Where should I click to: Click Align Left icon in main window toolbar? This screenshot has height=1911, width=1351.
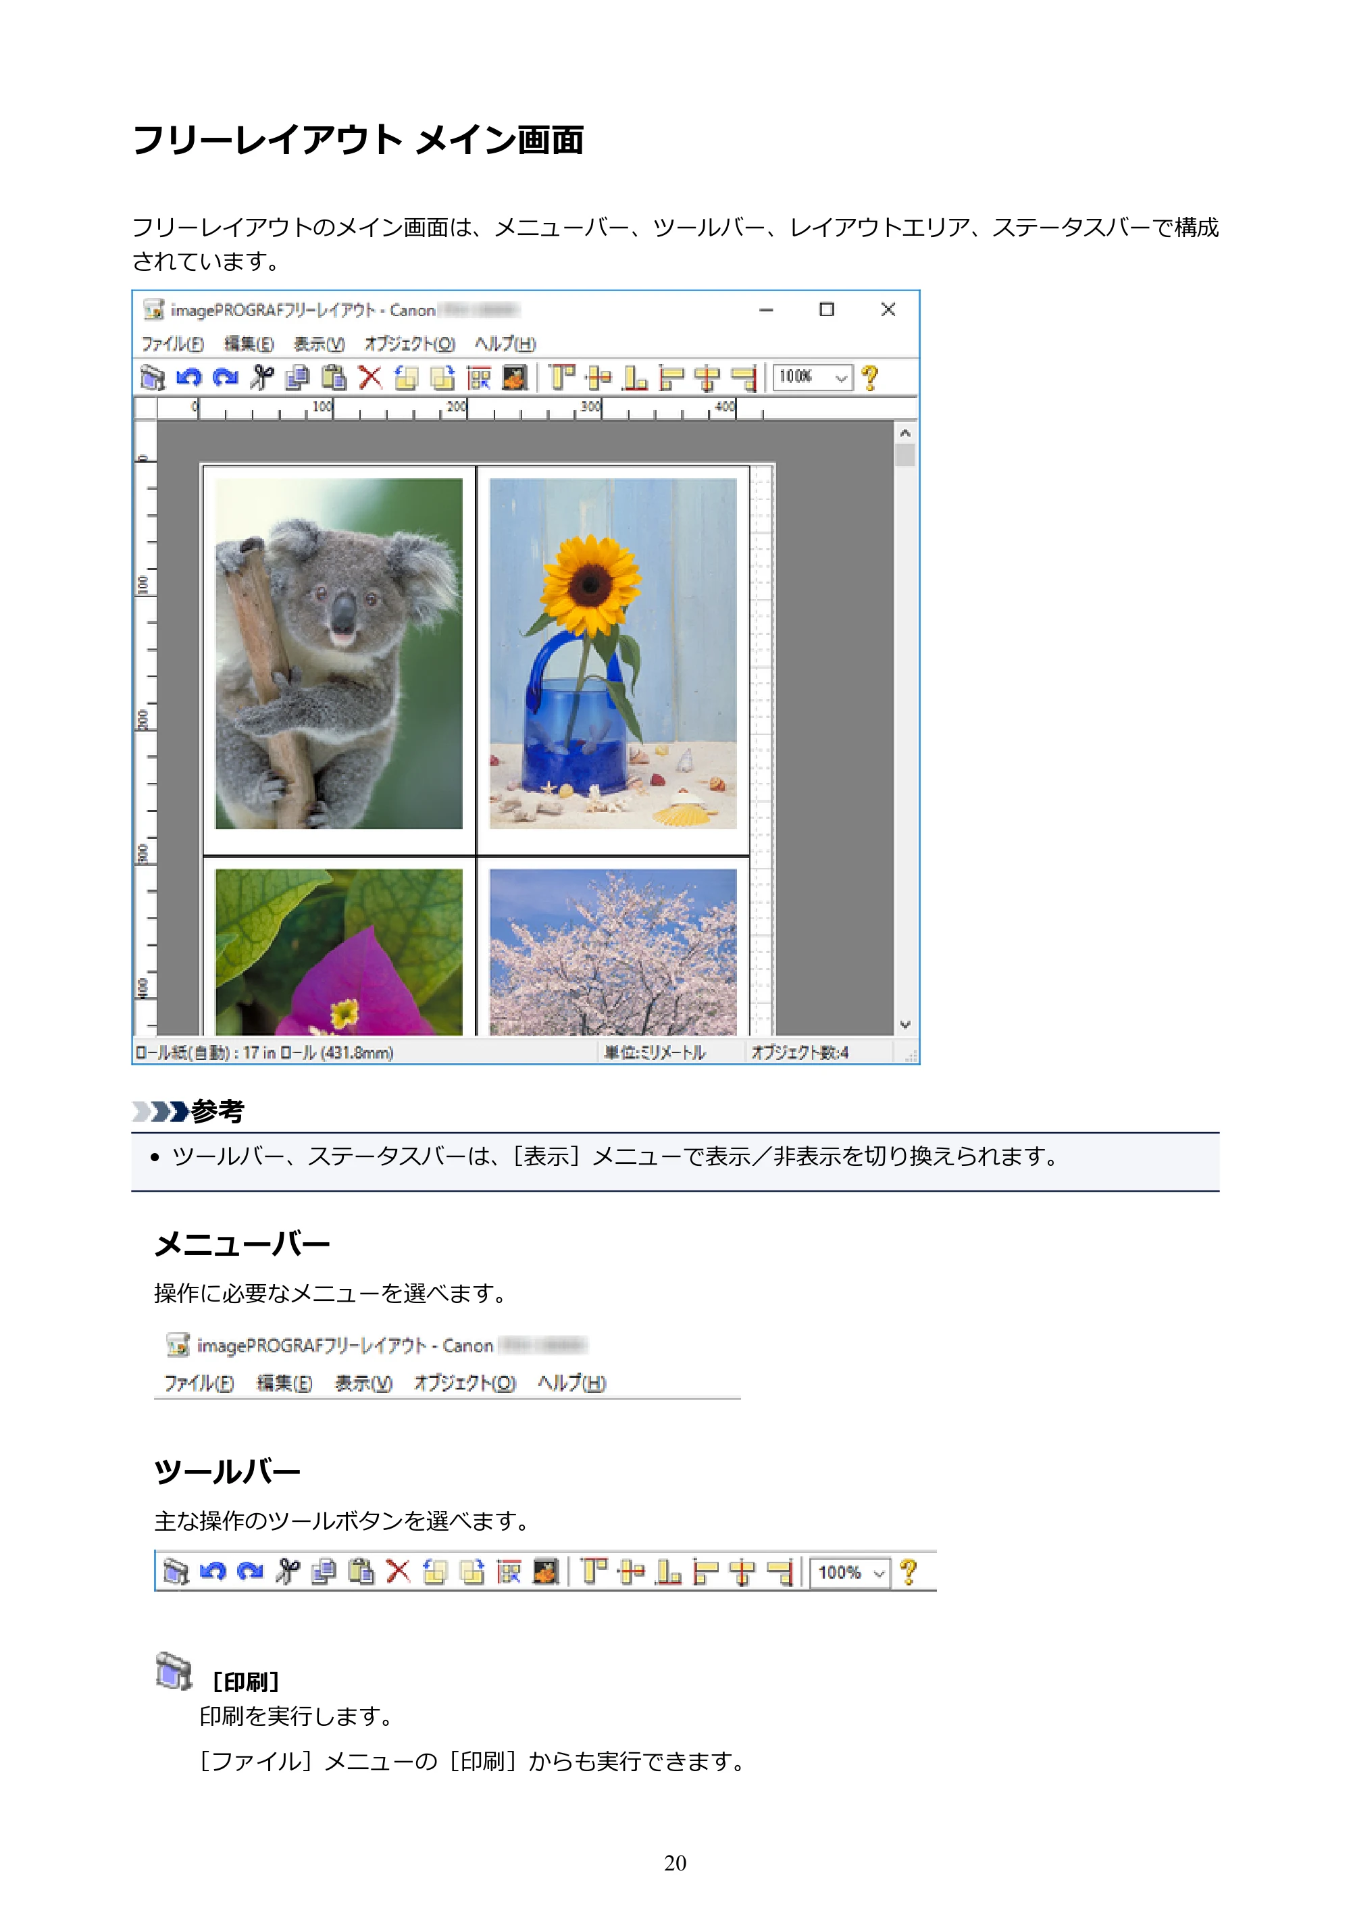click(671, 378)
